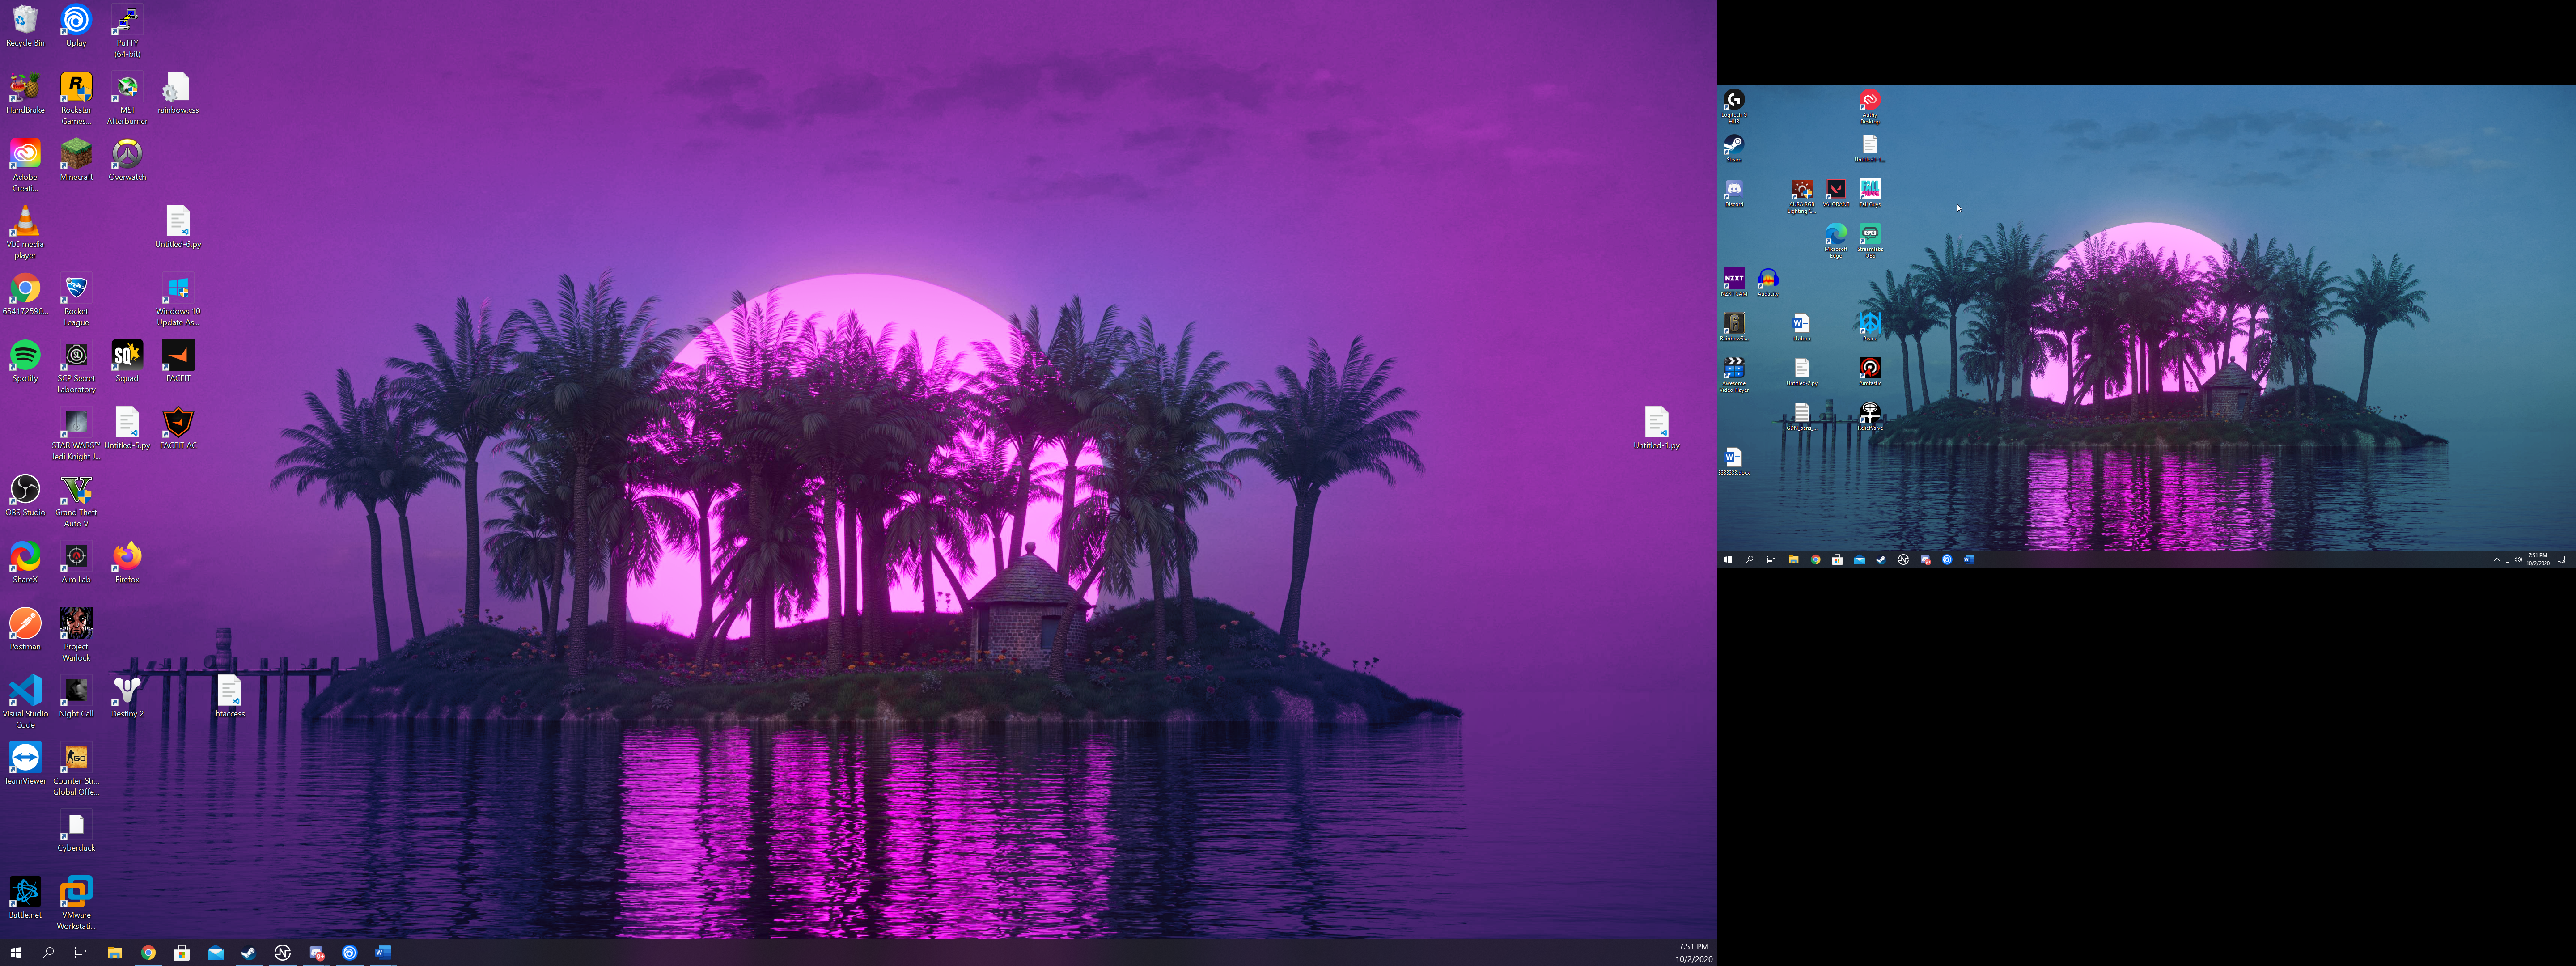Select the Firefox desktop icon
2576x966 pixels.
point(127,557)
